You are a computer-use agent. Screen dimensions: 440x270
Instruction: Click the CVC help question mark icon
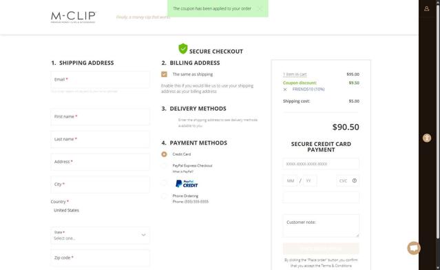[x=355, y=180]
